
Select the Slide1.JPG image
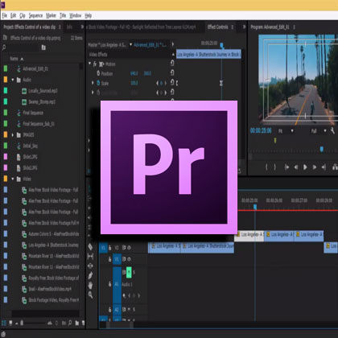(x=30, y=157)
